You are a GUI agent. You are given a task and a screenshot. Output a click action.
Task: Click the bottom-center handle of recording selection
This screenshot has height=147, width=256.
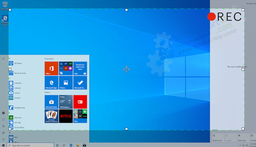[x=126, y=129]
